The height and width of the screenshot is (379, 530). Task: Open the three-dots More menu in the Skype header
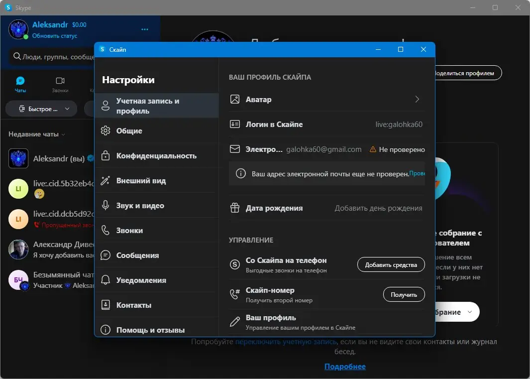(x=145, y=29)
